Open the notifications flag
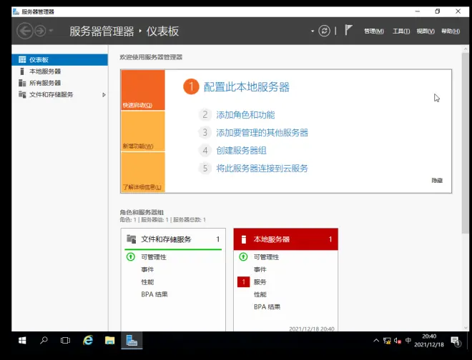 click(x=348, y=30)
